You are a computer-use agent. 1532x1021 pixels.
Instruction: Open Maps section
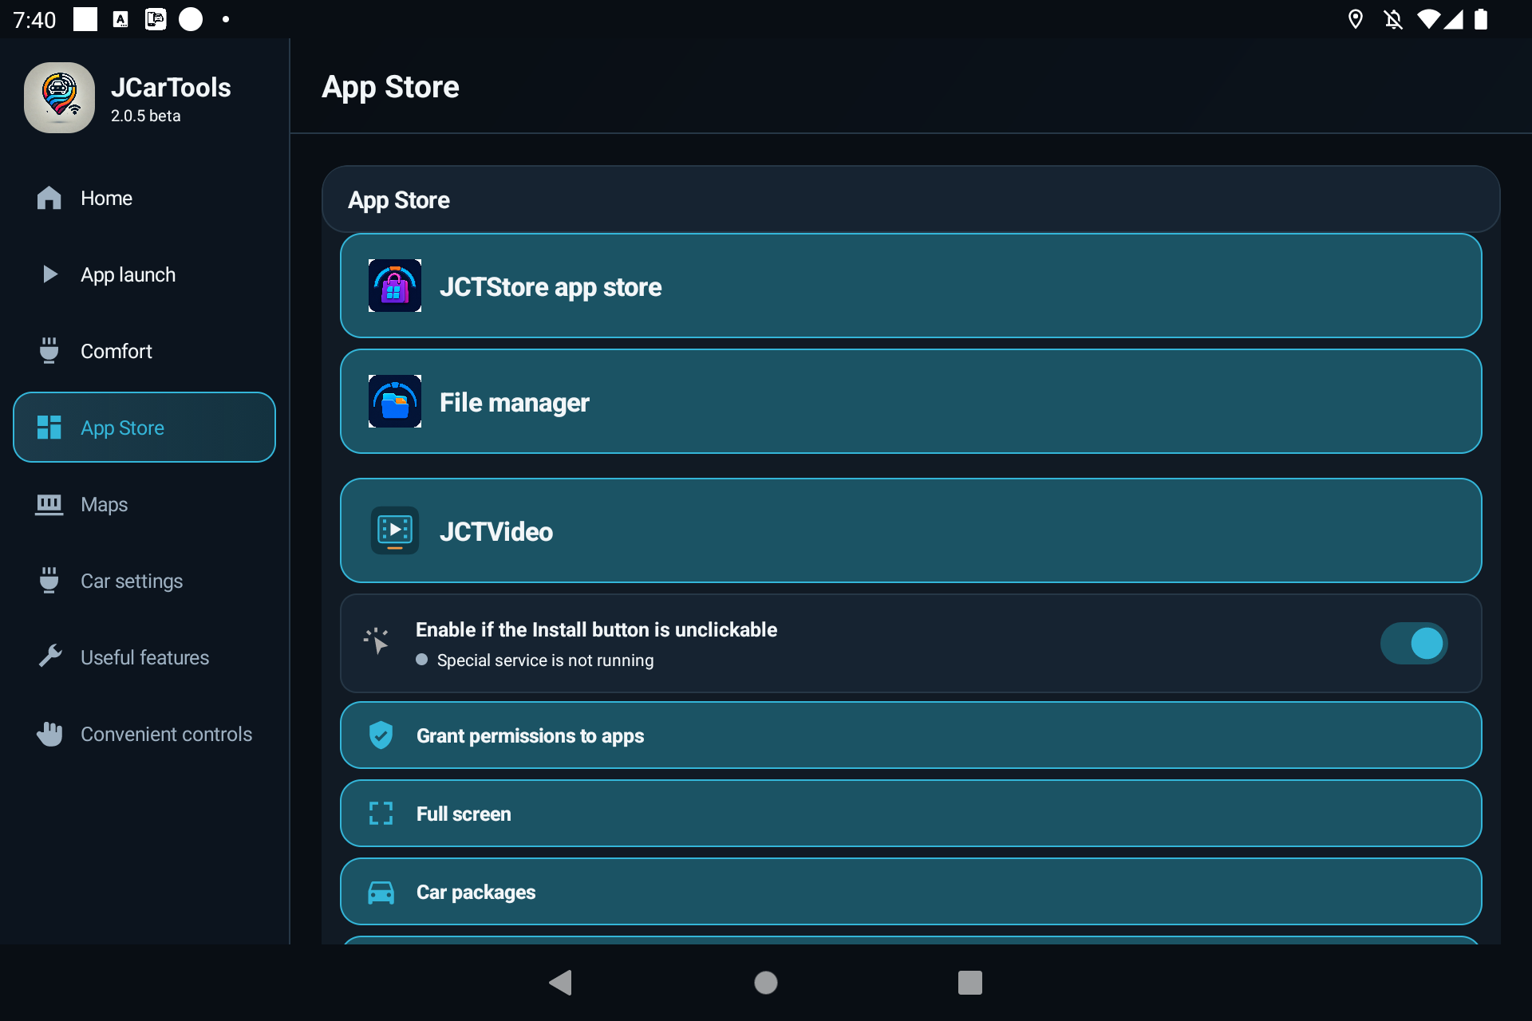[x=144, y=504]
